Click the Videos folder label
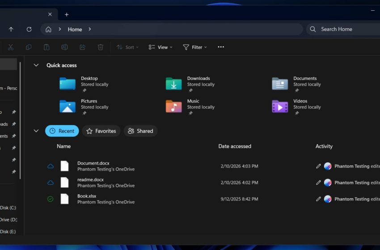The width and height of the screenshot is (380, 250). [x=300, y=101]
